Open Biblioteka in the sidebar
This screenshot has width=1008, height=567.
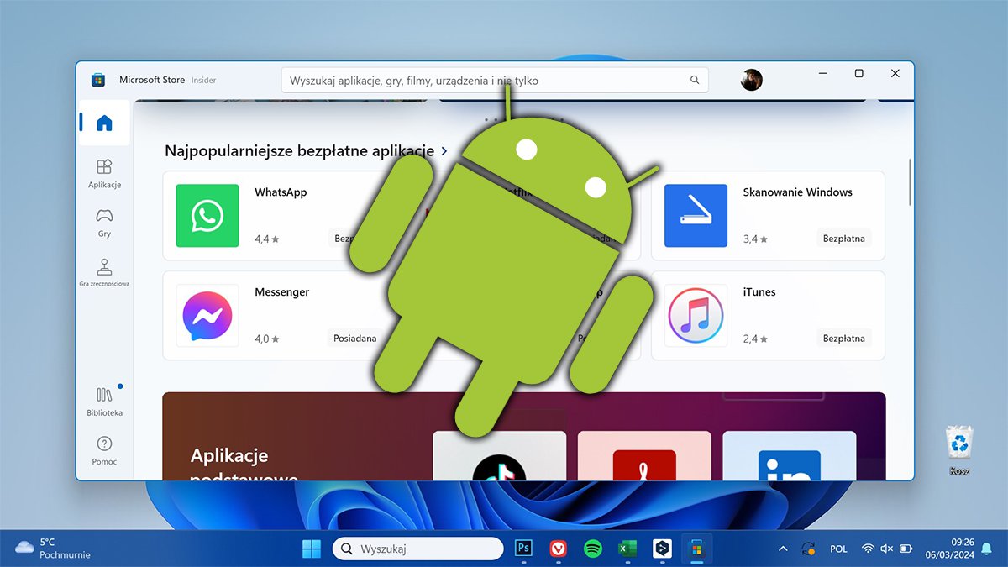tap(104, 402)
